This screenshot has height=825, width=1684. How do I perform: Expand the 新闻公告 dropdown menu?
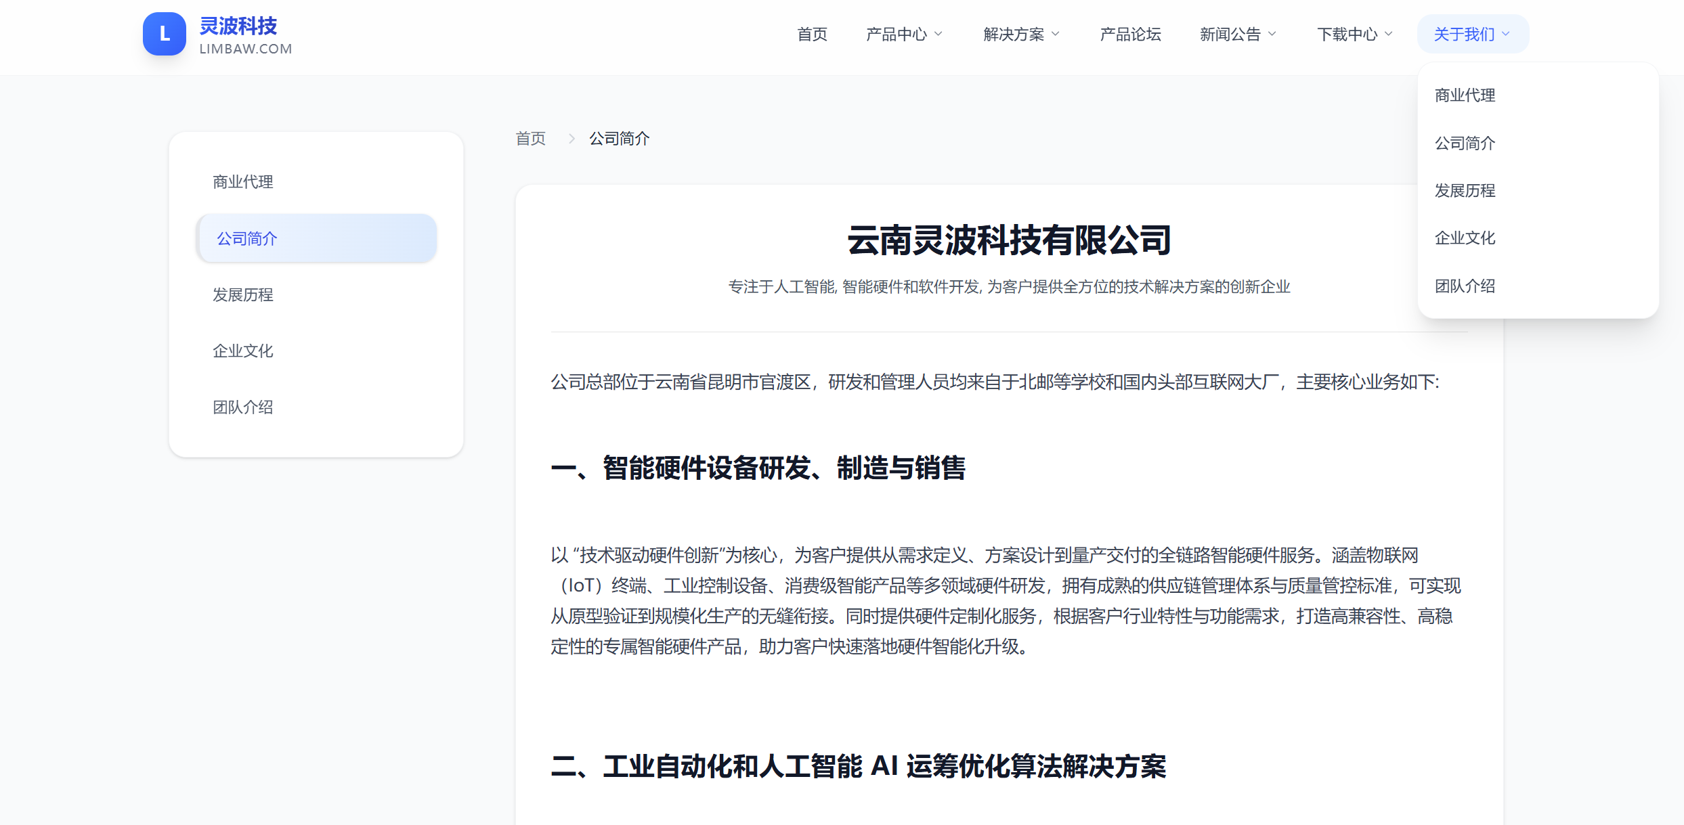coord(1237,35)
